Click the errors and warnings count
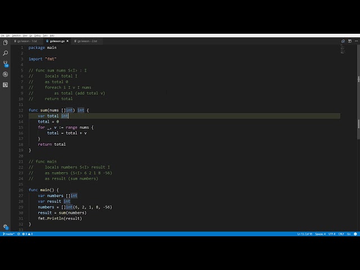 pyautogui.click(x=27, y=233)
